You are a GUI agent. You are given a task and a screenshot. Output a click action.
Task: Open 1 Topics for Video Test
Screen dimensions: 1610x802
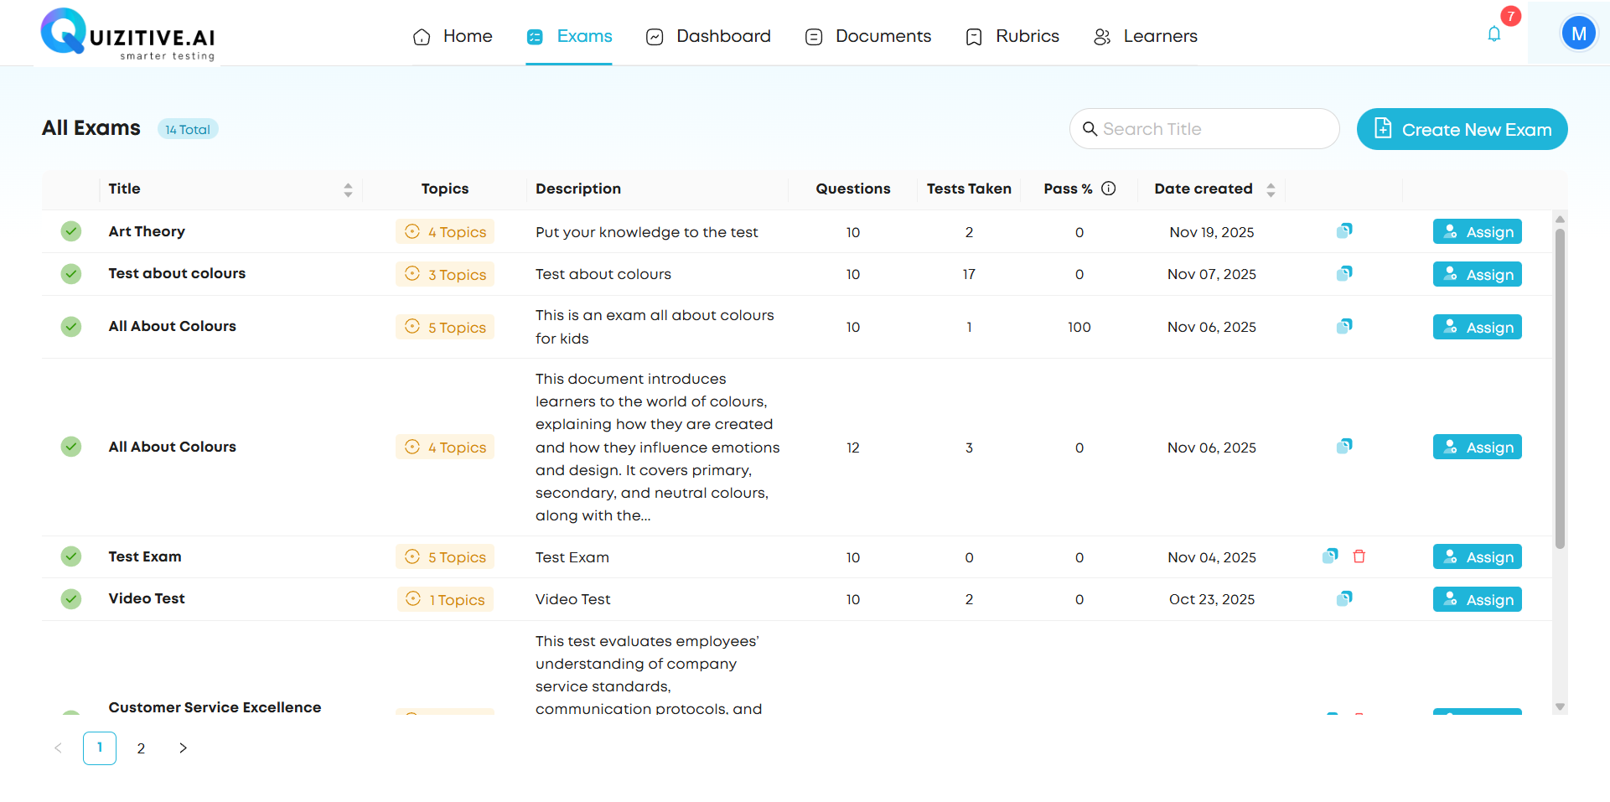(x=445, y=600)
